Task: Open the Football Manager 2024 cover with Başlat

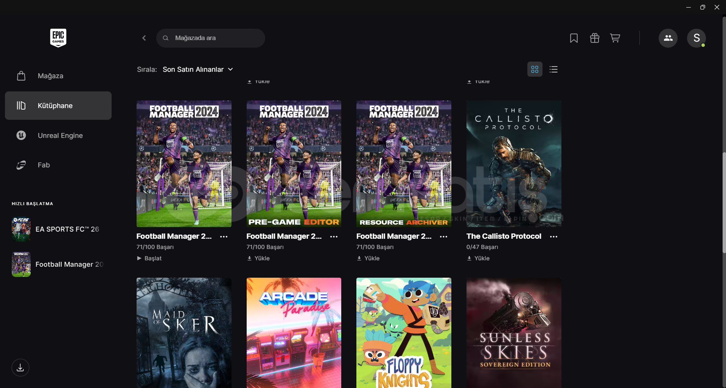Action: click(184, 164)
